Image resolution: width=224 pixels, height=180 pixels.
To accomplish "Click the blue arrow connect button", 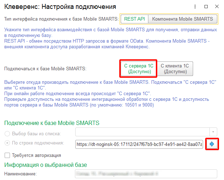I will coord(212,144).
